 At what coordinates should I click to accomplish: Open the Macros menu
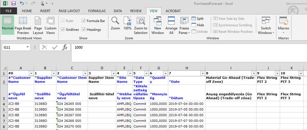click(284, 25)
